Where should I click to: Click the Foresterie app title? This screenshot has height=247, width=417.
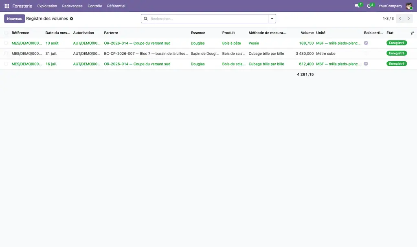point(22,6)
